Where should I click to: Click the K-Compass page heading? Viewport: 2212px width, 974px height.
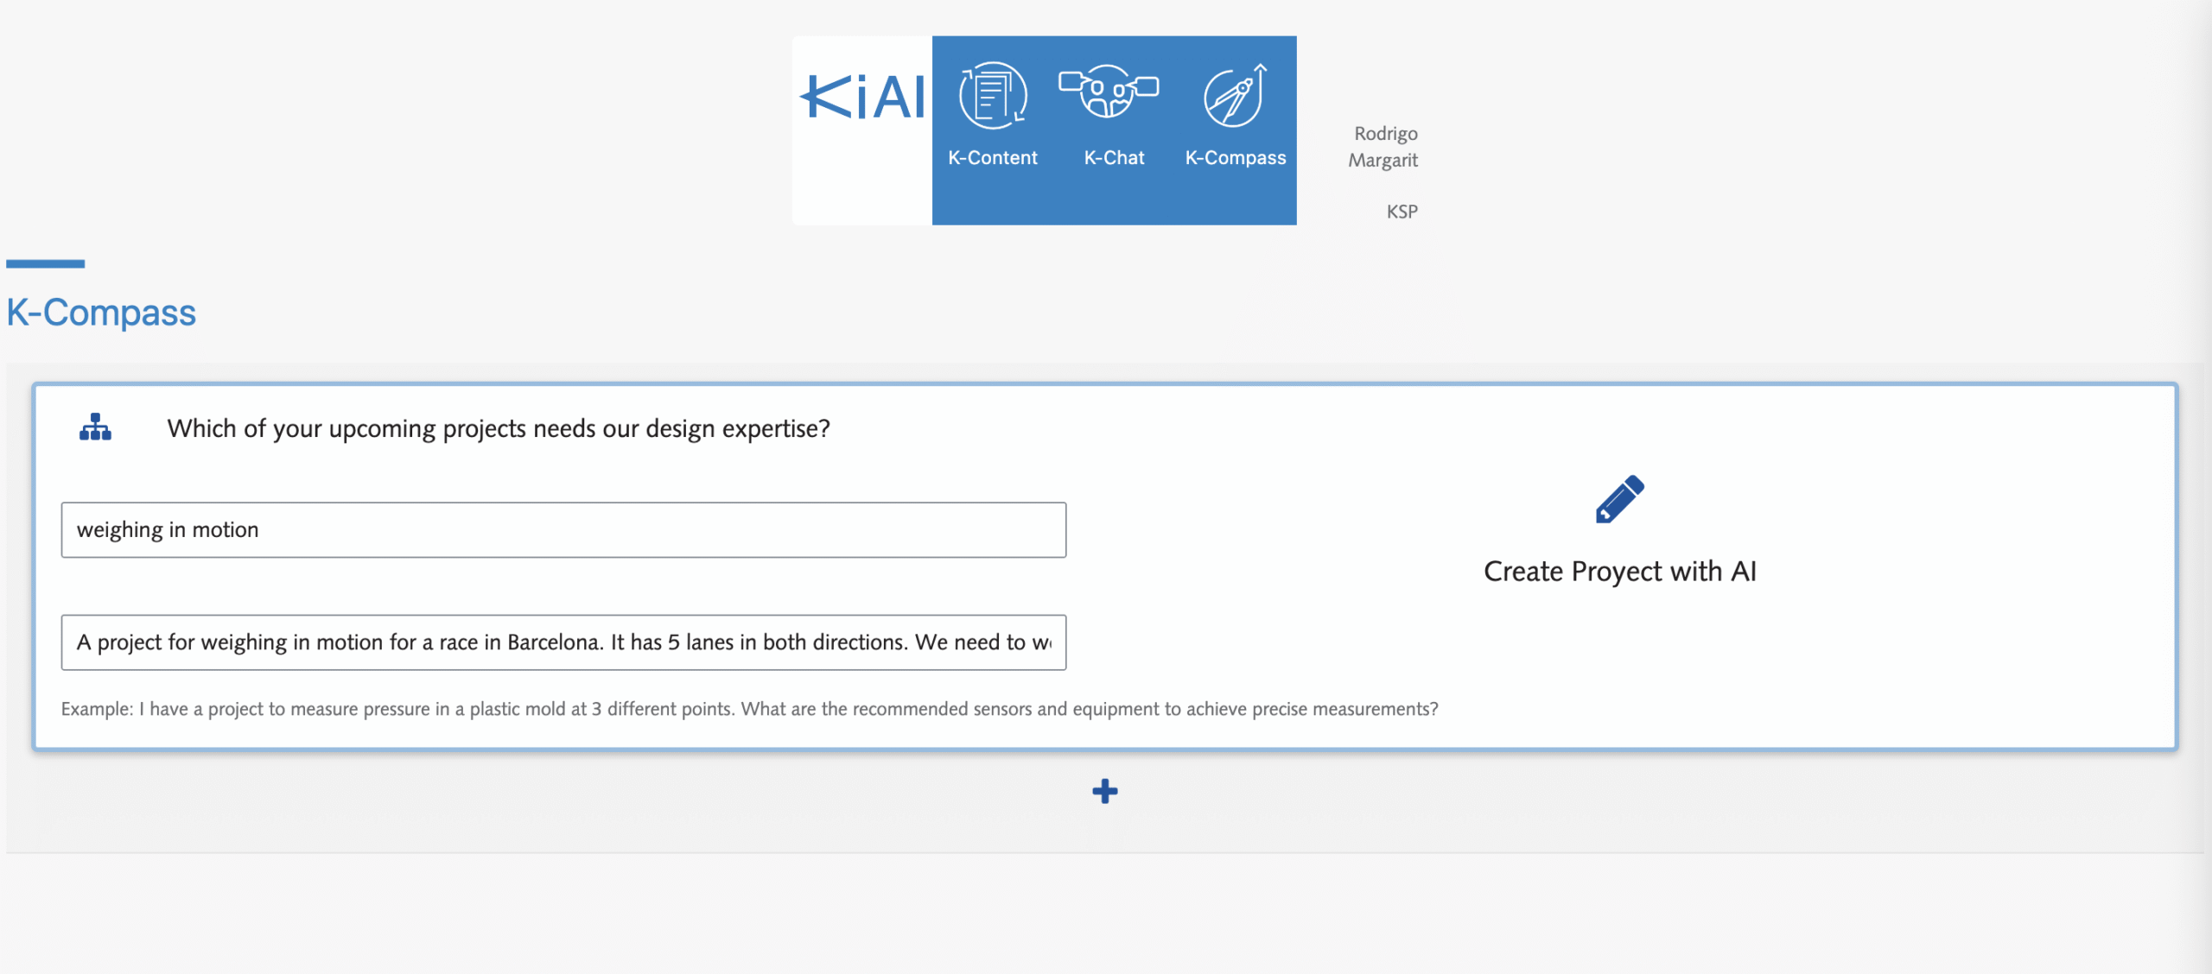pos(101,312)
